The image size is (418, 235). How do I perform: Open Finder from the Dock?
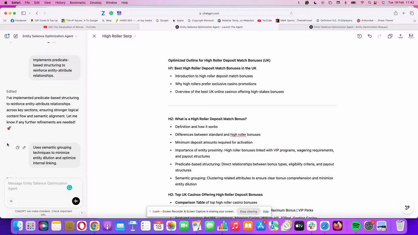(x=18, y=226)
